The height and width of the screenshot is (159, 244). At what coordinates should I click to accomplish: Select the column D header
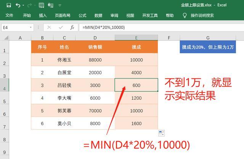click(x=95, y=38)
